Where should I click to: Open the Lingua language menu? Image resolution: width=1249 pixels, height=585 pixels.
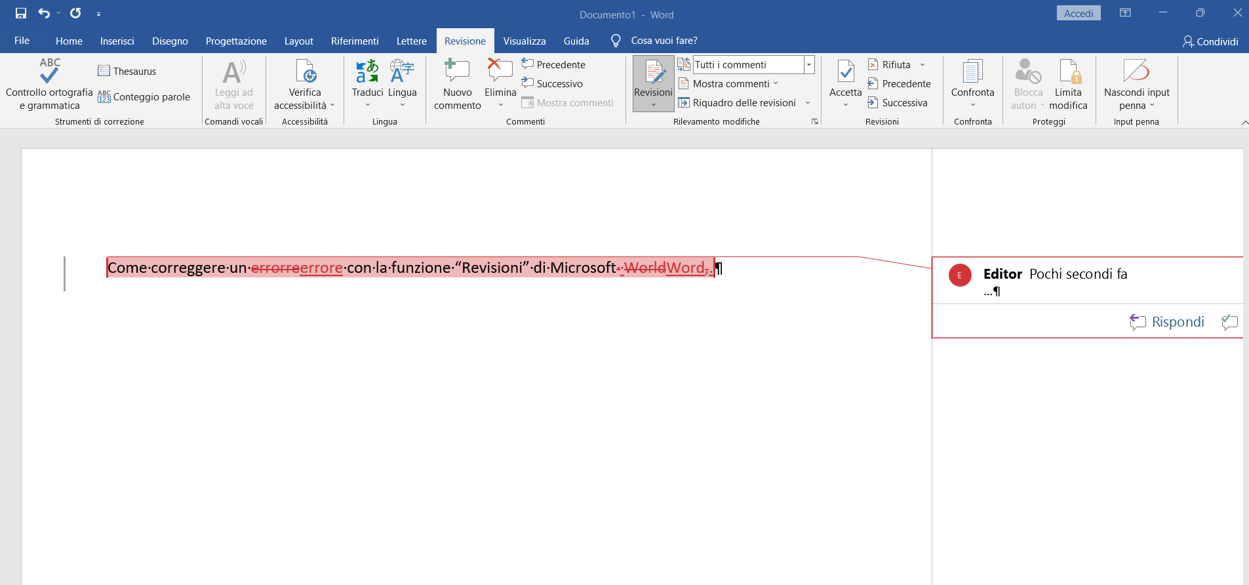(x=402, y=85)
